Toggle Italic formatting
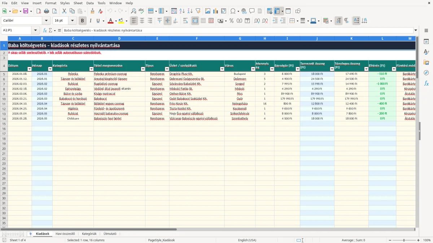This screenshot has width=433, height=243. tap(90, 21)
